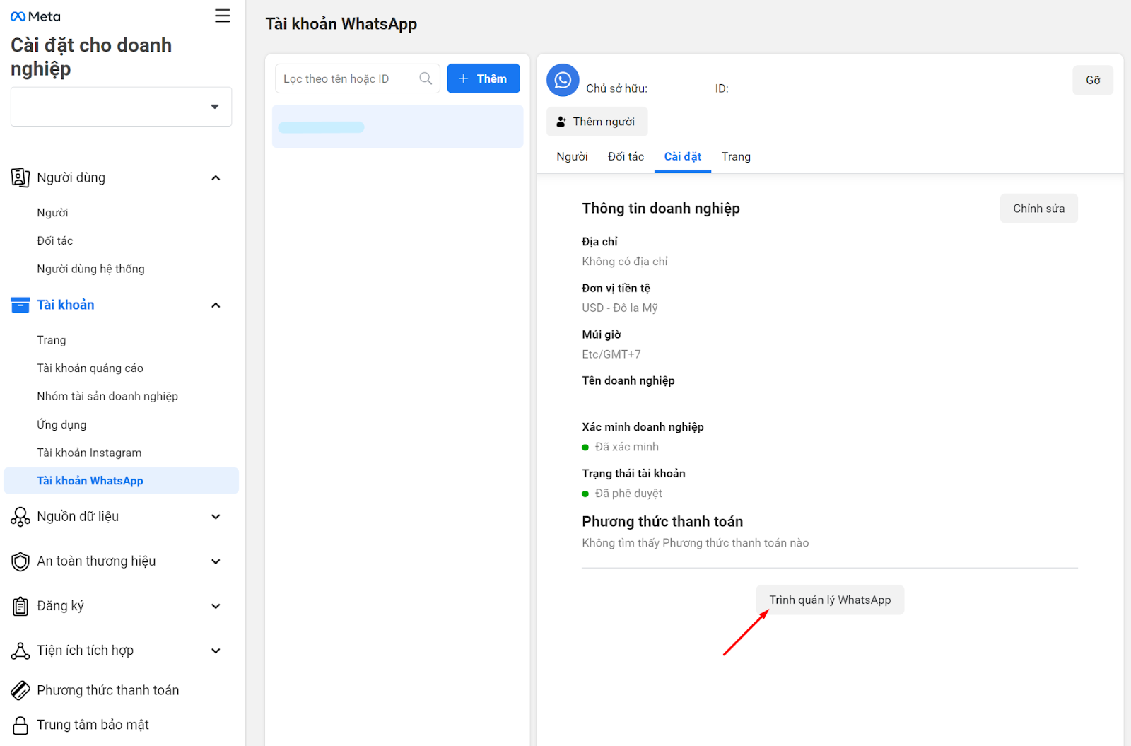Screen dimensions: 1131x746
Task: Click the An toàn thương hiệu shield icon
Action: coord(20,561)
